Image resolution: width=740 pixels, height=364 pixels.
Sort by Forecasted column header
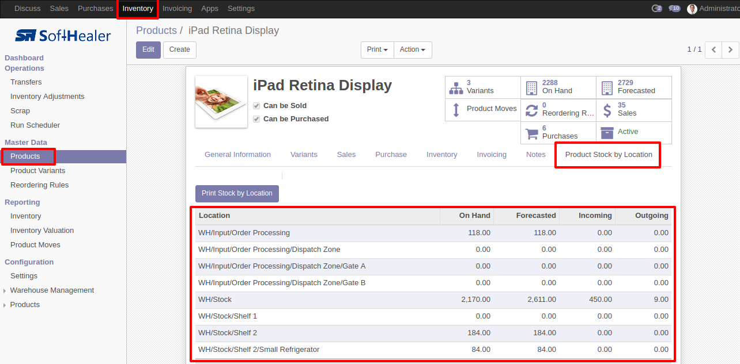(526, 216)
